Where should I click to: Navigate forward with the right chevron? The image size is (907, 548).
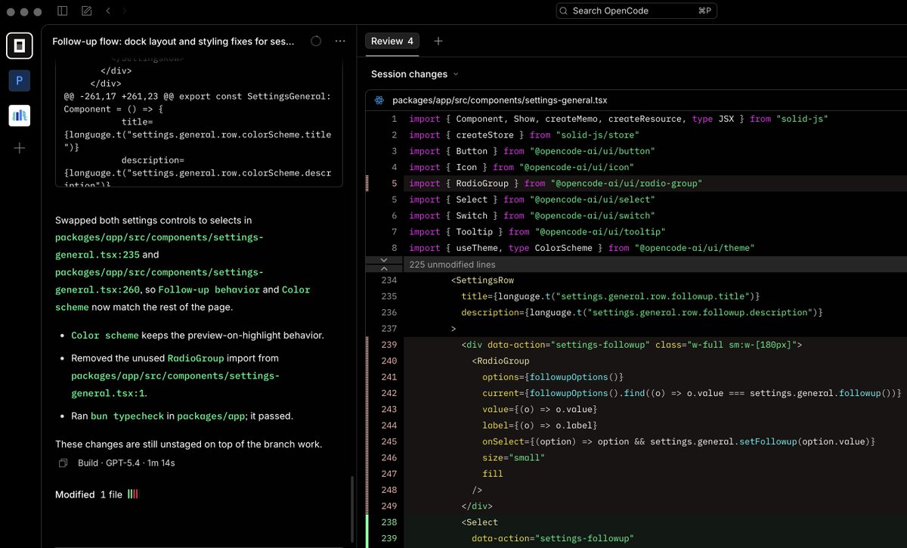[125, 11]
